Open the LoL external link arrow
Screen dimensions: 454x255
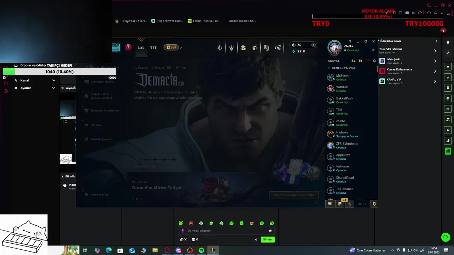click(181, 47)
